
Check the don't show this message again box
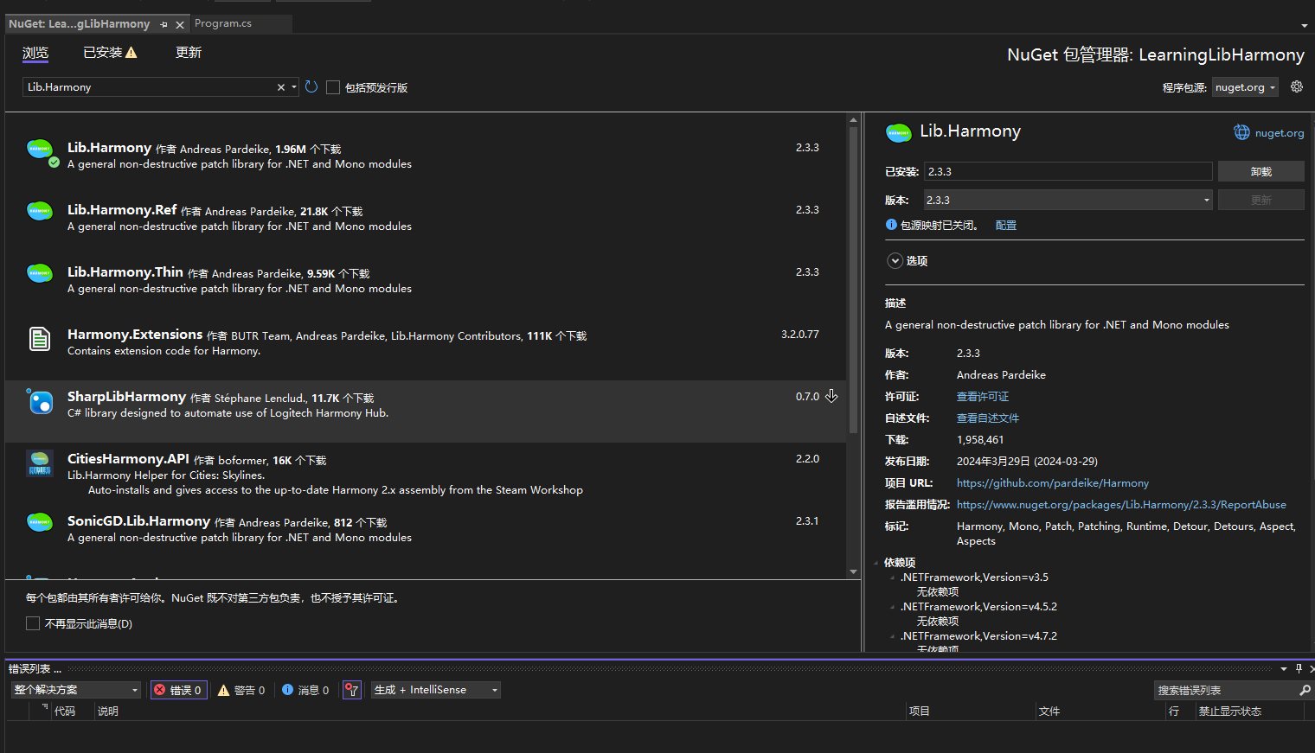click(33, 623)
